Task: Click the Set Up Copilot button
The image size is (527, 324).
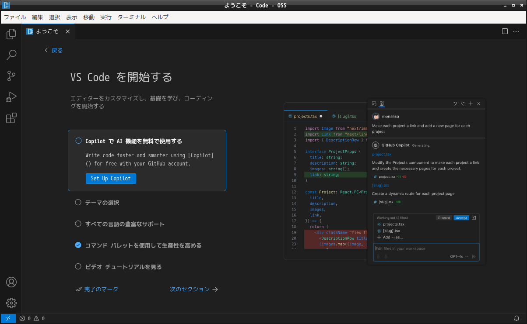Action: tap(111, 179)
